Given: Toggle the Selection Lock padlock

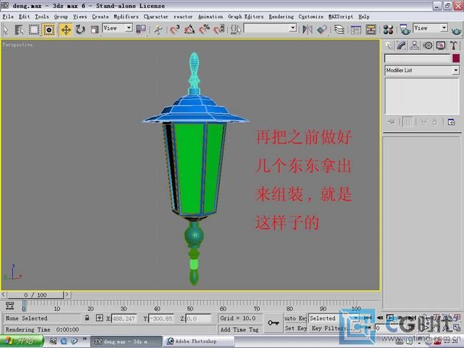Looking at the screenshot, I should tap(87, 318).
